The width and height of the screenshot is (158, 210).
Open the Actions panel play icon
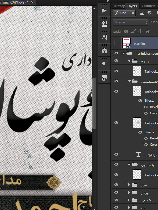point(104,11)
